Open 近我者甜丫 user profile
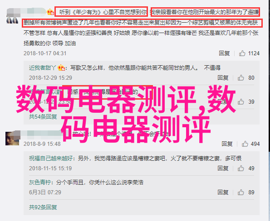The width and height of the screenshot is (270, 221). [42, 68]
